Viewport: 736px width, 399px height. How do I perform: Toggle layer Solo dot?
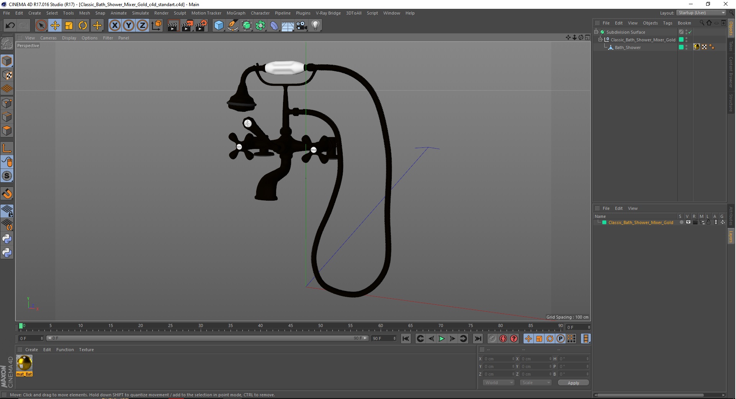point(681,222)
